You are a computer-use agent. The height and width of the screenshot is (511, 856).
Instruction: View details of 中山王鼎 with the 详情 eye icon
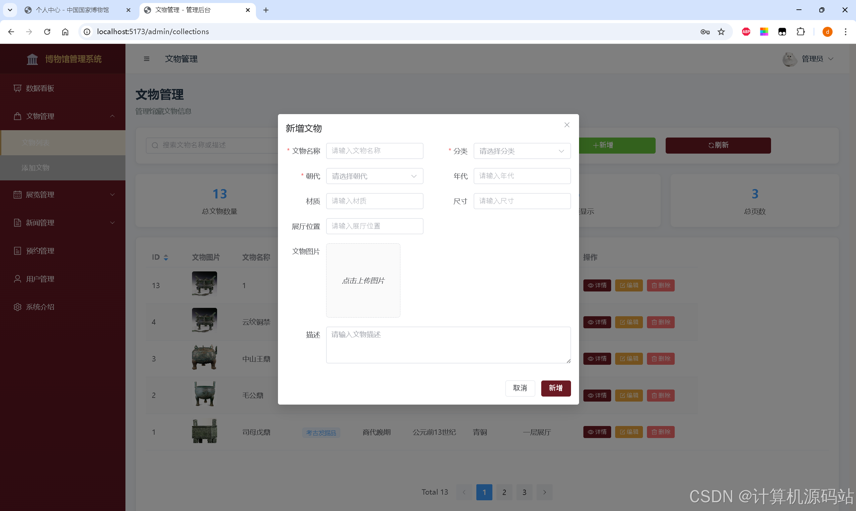click(x=597, y=358)
